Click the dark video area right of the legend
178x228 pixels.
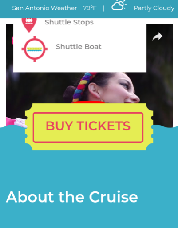159,59
